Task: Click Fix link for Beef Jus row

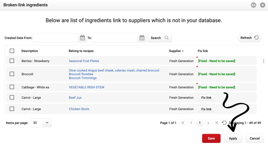Action: pos(206,97)
